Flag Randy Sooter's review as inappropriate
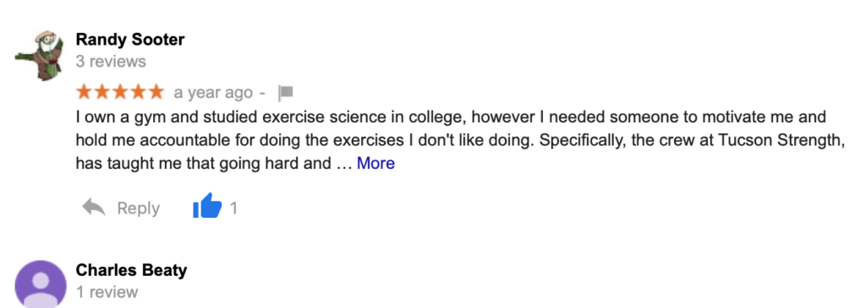Image resolution: width=866 pixels, height=308 pixels. pyautogui.click(x=286, y=93)
